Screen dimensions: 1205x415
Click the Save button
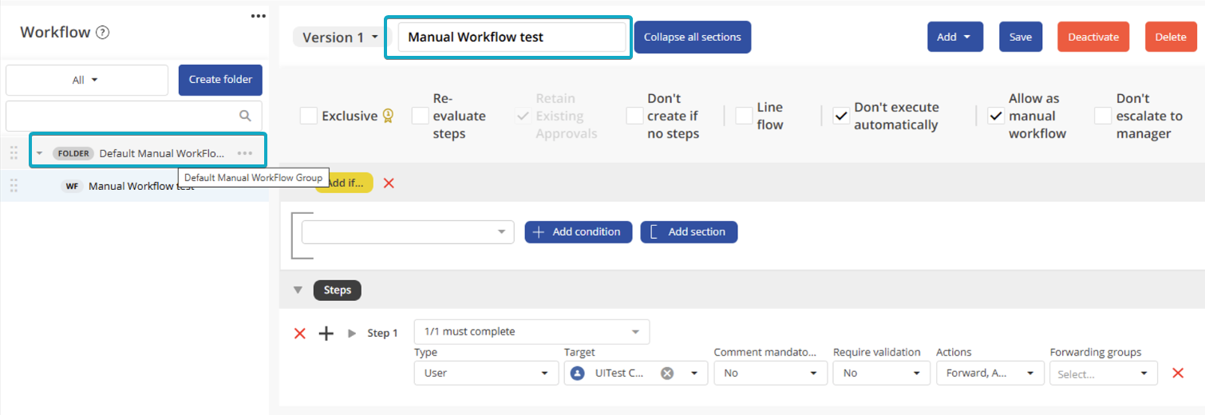[x=1020, y=37]
